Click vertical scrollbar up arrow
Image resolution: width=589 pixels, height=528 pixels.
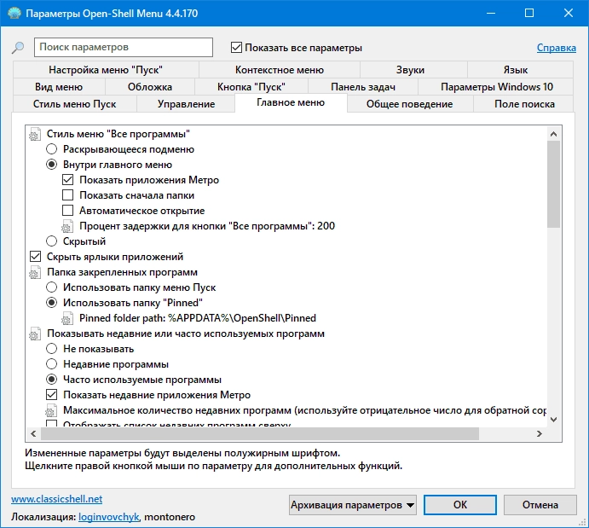point(553,134)
